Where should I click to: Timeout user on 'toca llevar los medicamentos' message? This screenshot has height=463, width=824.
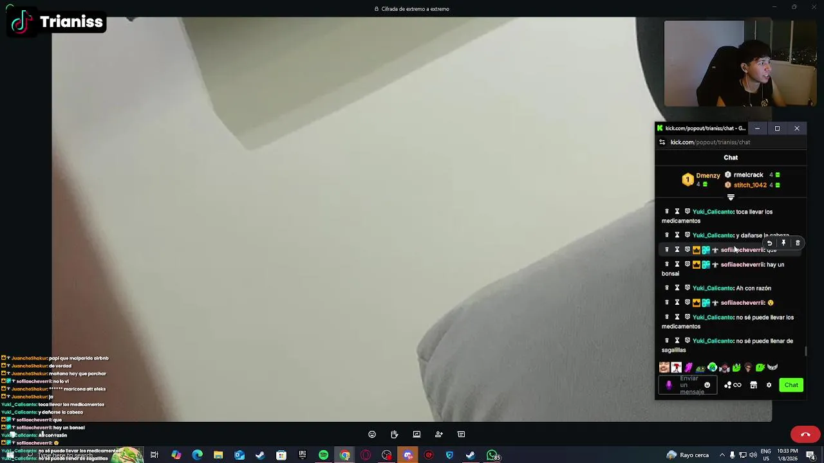coord(677,212)
